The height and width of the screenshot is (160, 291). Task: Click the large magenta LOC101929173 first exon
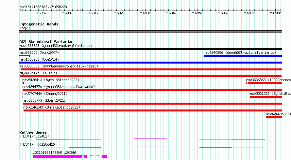[57, 156]
